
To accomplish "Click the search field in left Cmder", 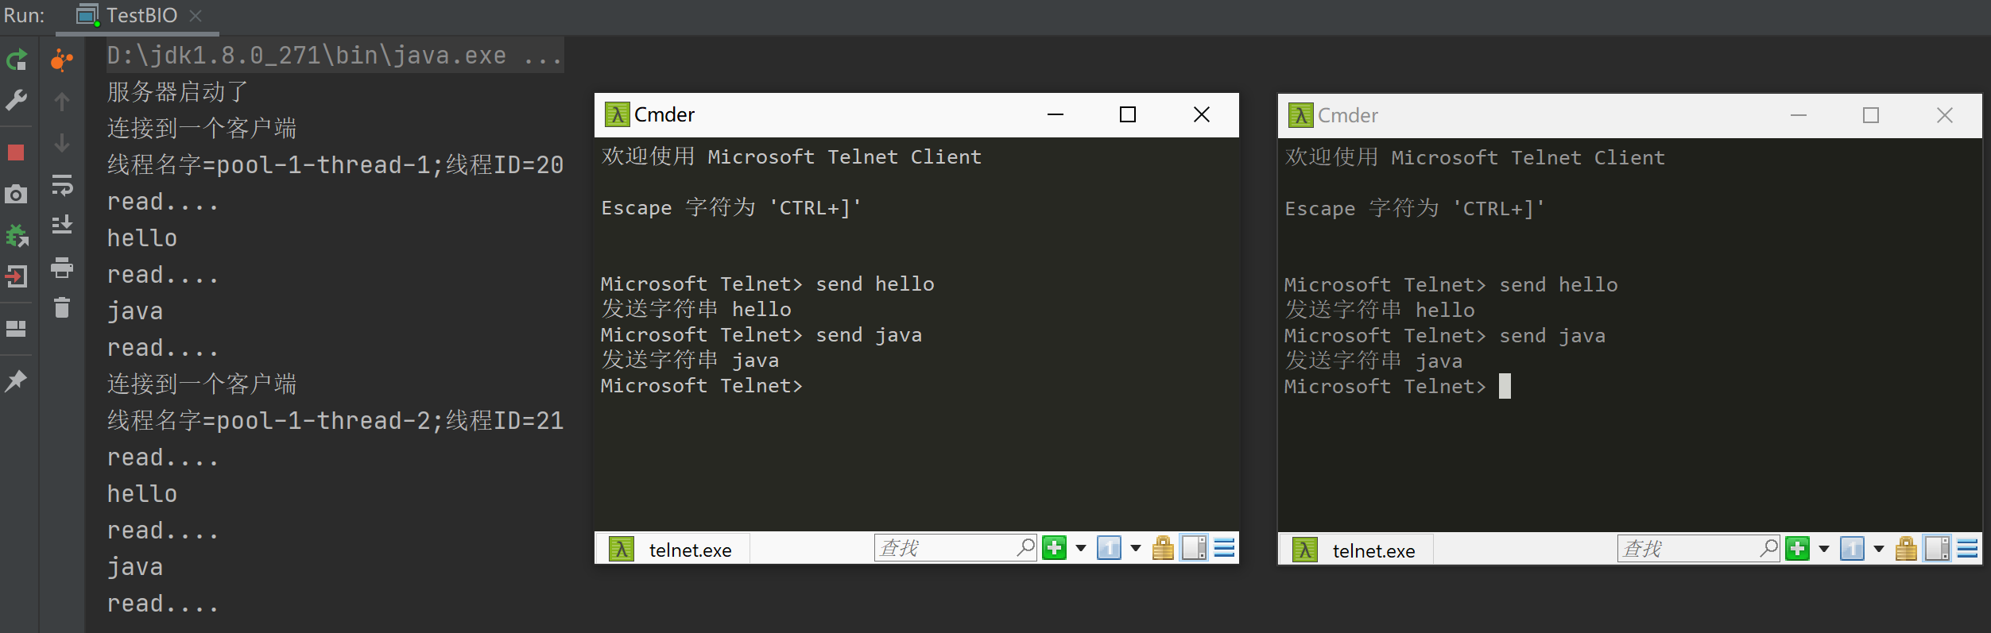I will 944,548.
